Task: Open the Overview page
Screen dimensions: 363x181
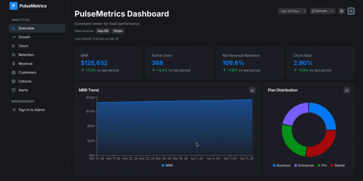Action: coord(37,28)
